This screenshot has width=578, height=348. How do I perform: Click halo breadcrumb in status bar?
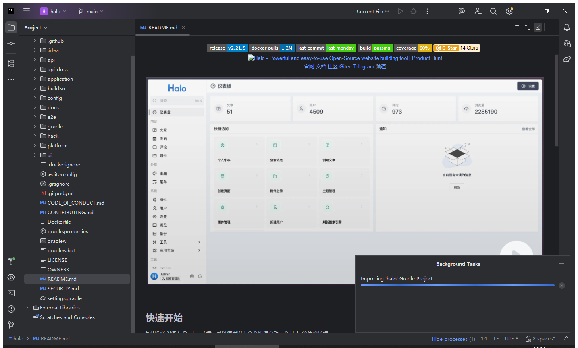[x=16, y=339]
